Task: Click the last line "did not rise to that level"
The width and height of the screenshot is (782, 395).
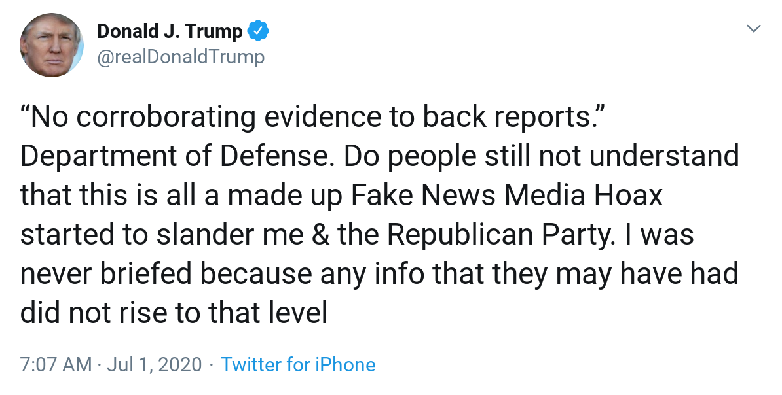Action: coord(174,313)
